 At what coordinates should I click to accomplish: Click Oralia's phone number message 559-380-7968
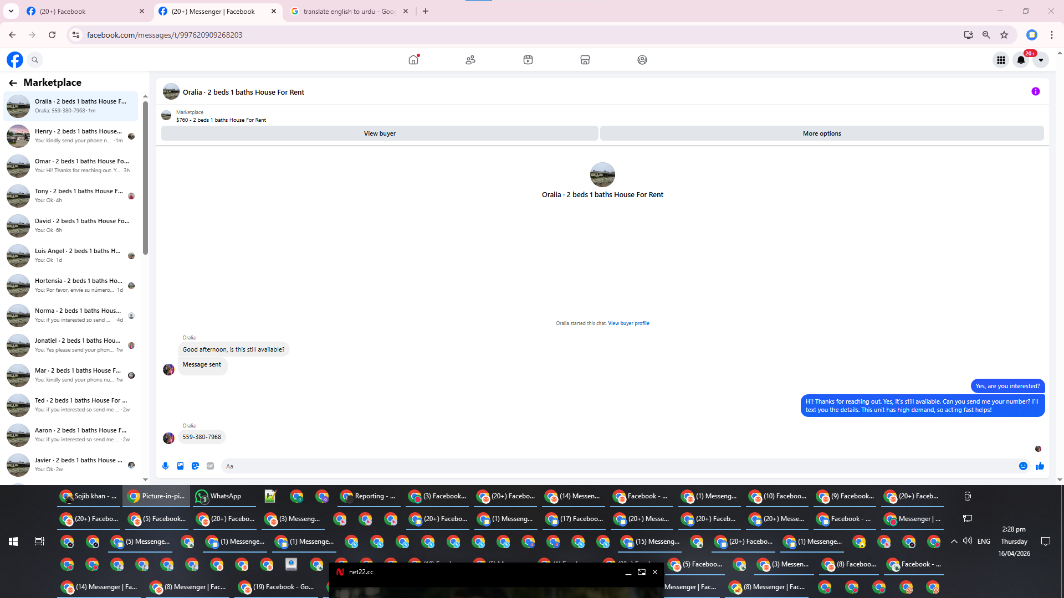pos(202,437)
